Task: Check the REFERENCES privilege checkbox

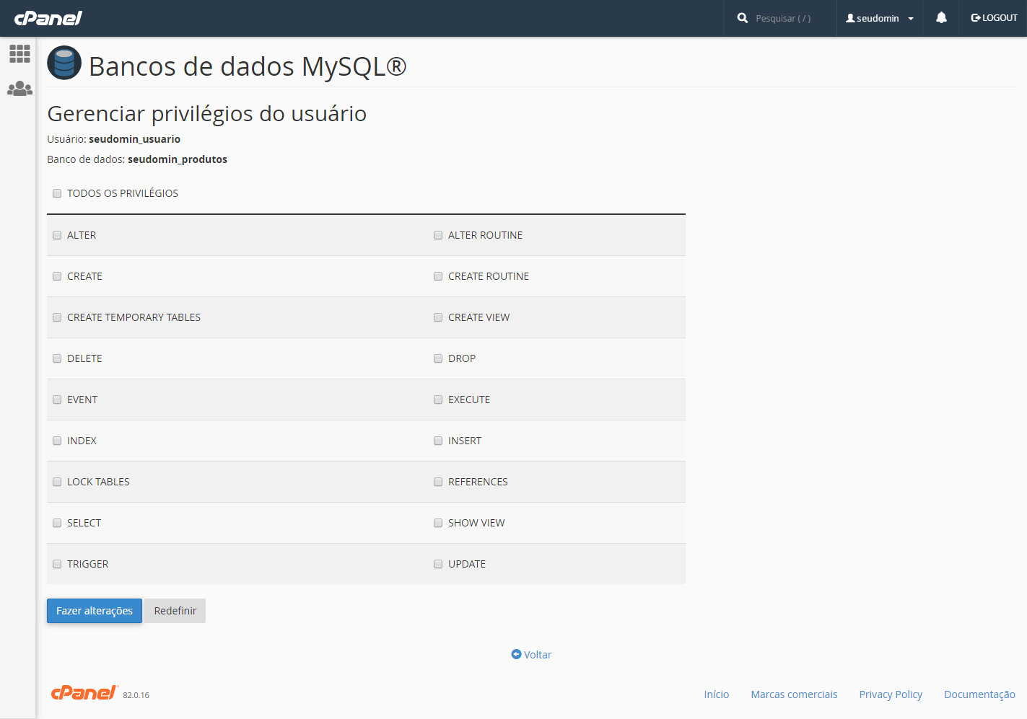Action: click(x=438, y=482)
